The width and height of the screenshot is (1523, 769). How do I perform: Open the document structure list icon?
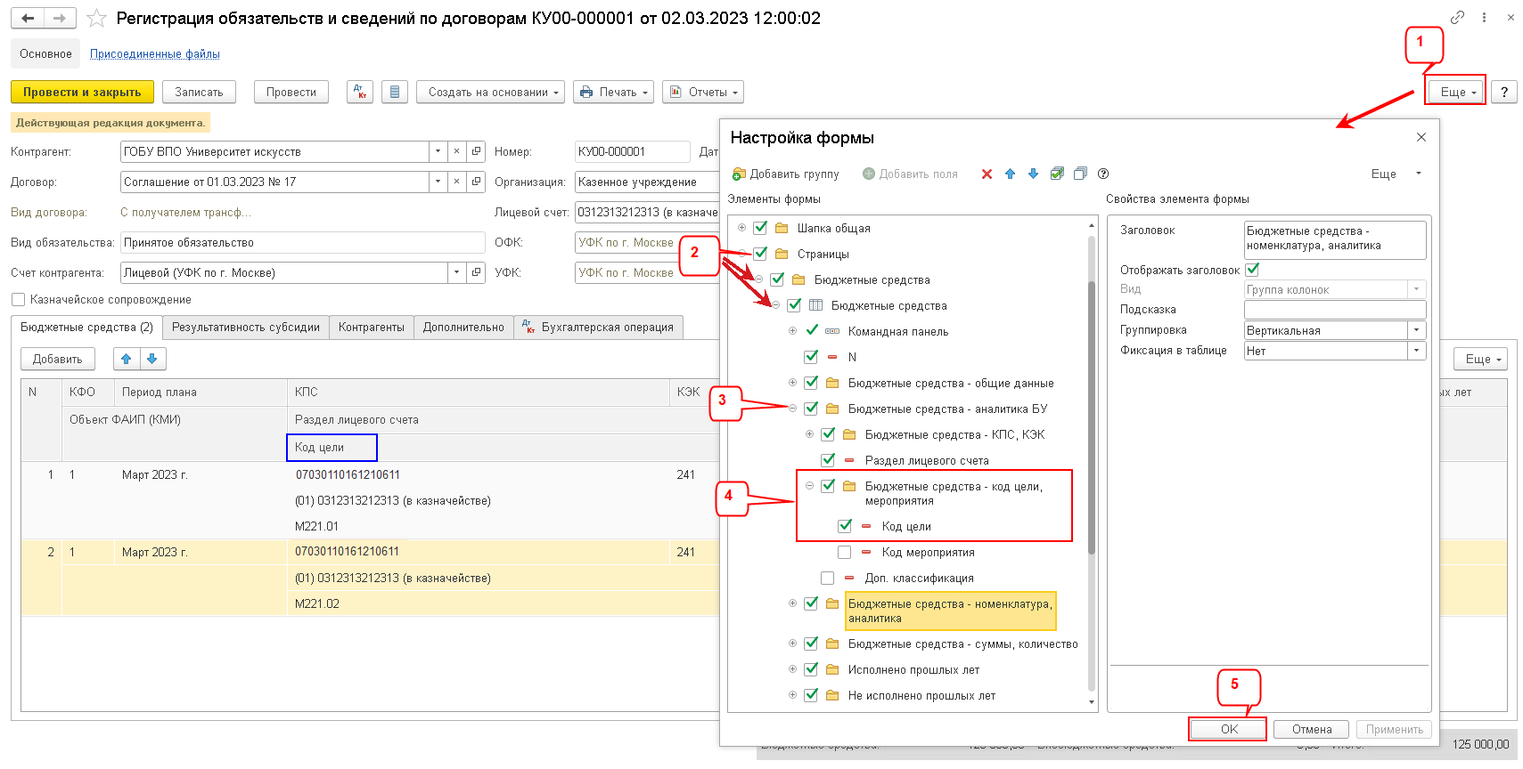click(x=396, y=92)
